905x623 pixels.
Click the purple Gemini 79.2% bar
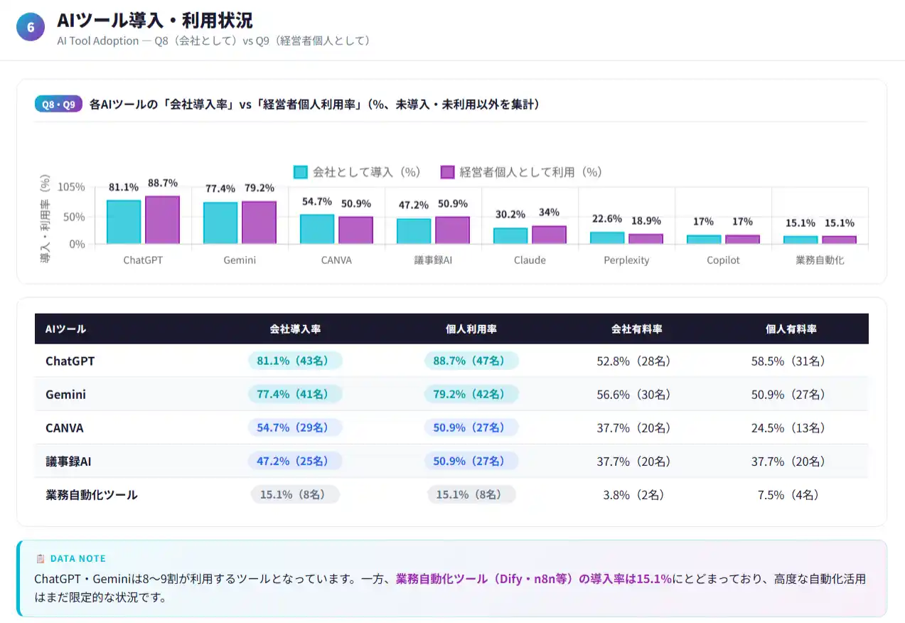(259, 223)
